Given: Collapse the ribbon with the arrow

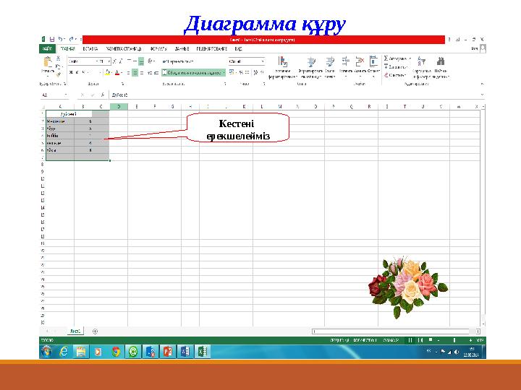Looking at the screenshot, I should 482,84.
